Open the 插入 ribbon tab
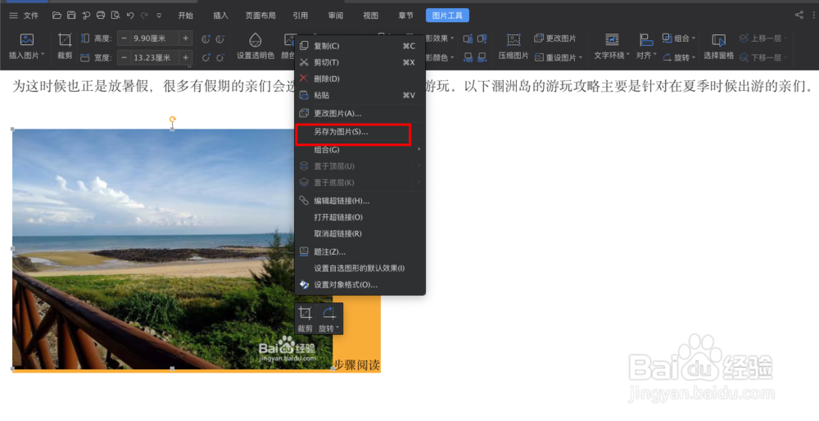 click(220, 16)
